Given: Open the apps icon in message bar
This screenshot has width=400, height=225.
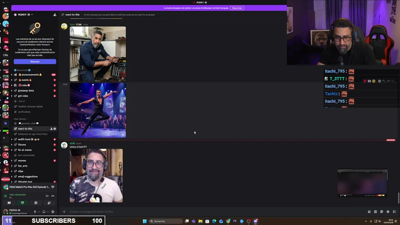Looking at the screenshot, I should 394,212.
